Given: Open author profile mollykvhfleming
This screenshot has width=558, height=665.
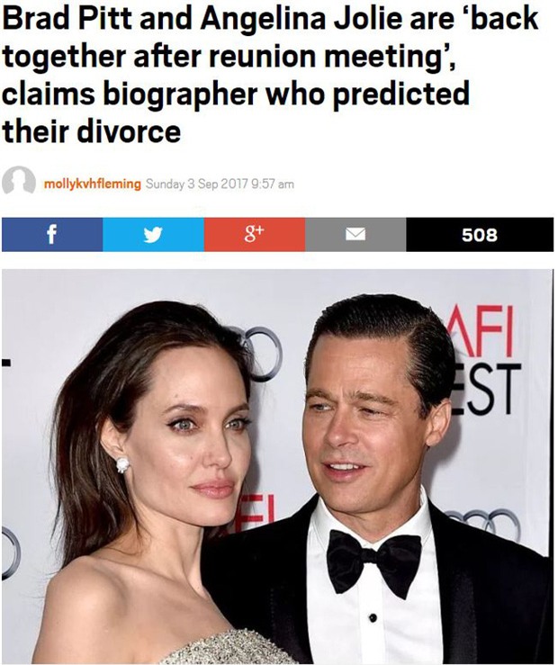Looking at the screenshot, I should coord(93,184).
